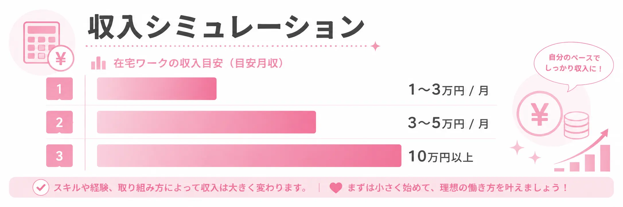This screenshot has width=623, height=207.
Task: Click the stacked coins icon
Action: [576, 125]
